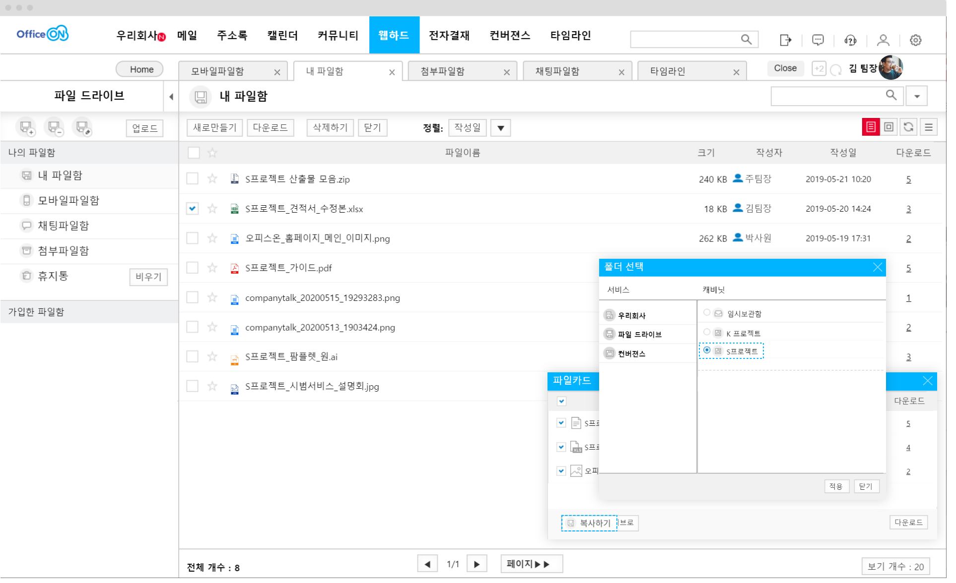Click the 비우기 button next to 휴지통
This screenshot has width=956, height=583.
point(148,277)
